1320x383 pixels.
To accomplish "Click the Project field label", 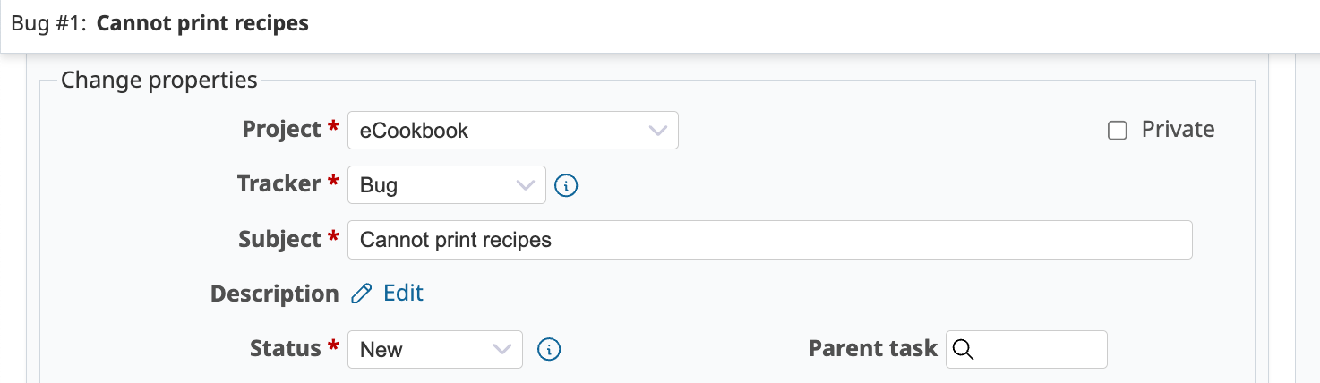I will [281, 130].
